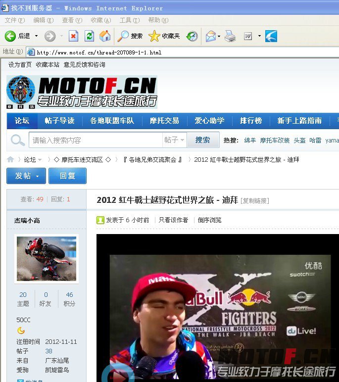
Task: Stop page loading with red X icon
Action: 73,36
